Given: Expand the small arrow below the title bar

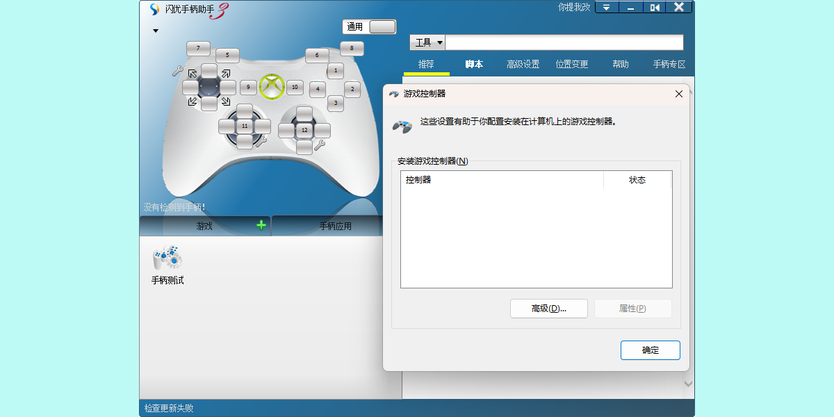Looking at the screenshot, I should (156, 31).
